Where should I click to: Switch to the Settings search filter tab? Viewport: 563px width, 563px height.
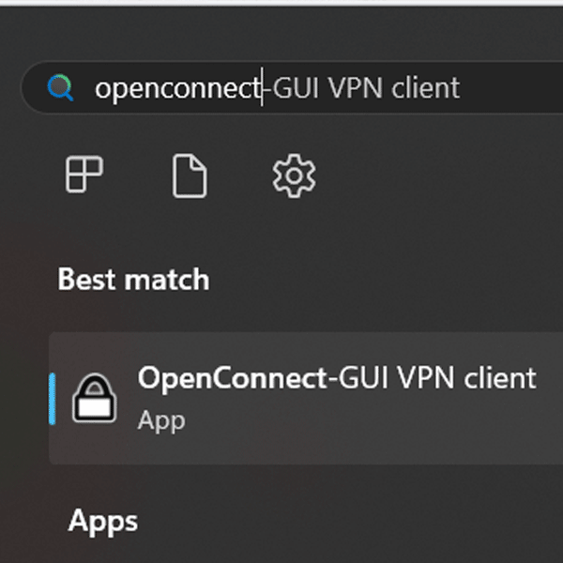294,175
